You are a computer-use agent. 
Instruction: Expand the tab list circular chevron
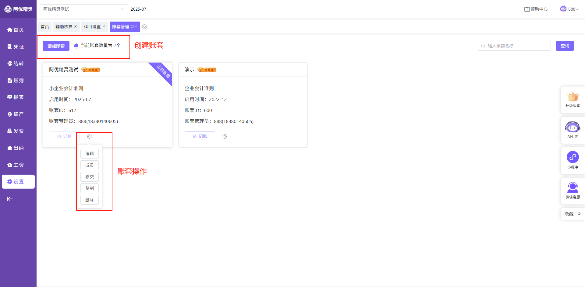pyautogui.click(x=144, y=27)
